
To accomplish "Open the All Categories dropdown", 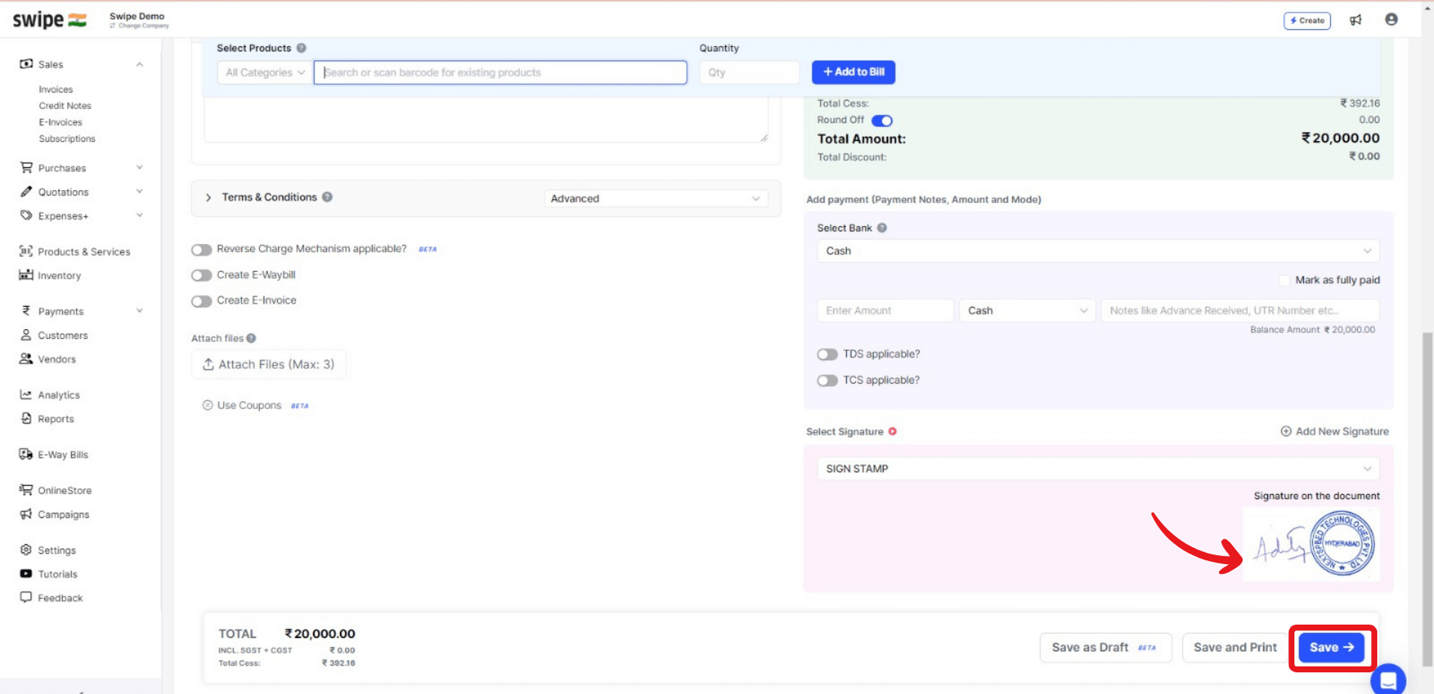I will [x=265, y=72].
